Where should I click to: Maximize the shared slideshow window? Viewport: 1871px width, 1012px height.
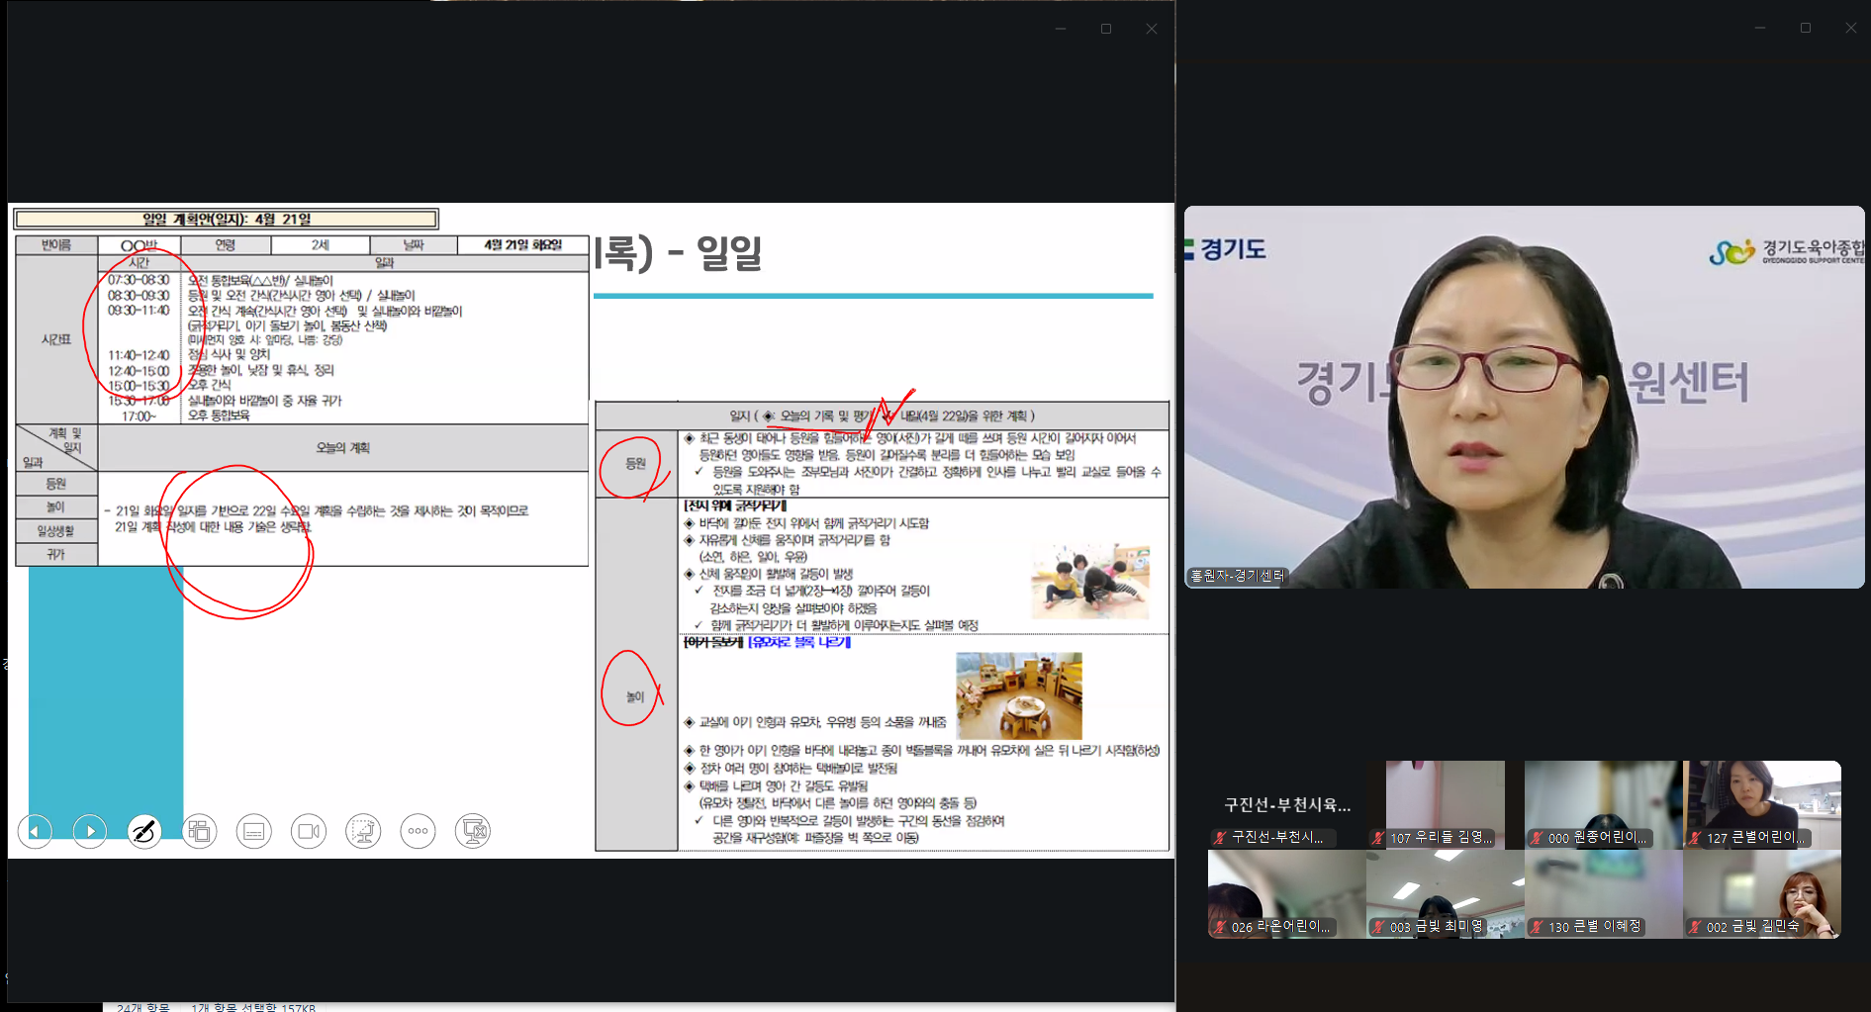pyautogui.click(x=1106, y=29)
